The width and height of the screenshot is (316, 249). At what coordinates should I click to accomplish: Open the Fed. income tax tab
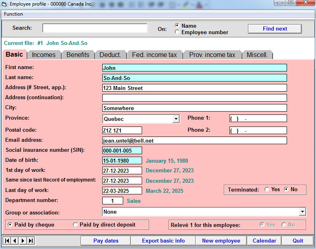(x=154, y=55)
